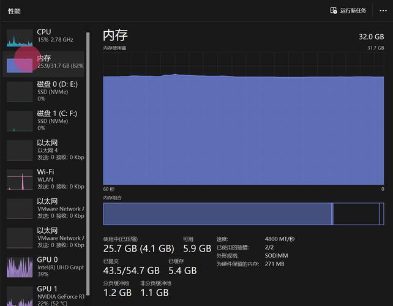The width and height of the screenshot is (393, 306).
Task: Click standby segment of 内存组合 bar
Action: pos(357,214)
